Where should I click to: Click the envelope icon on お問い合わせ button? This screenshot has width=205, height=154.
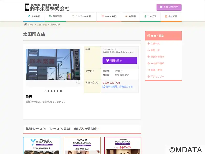coord(161,7)
